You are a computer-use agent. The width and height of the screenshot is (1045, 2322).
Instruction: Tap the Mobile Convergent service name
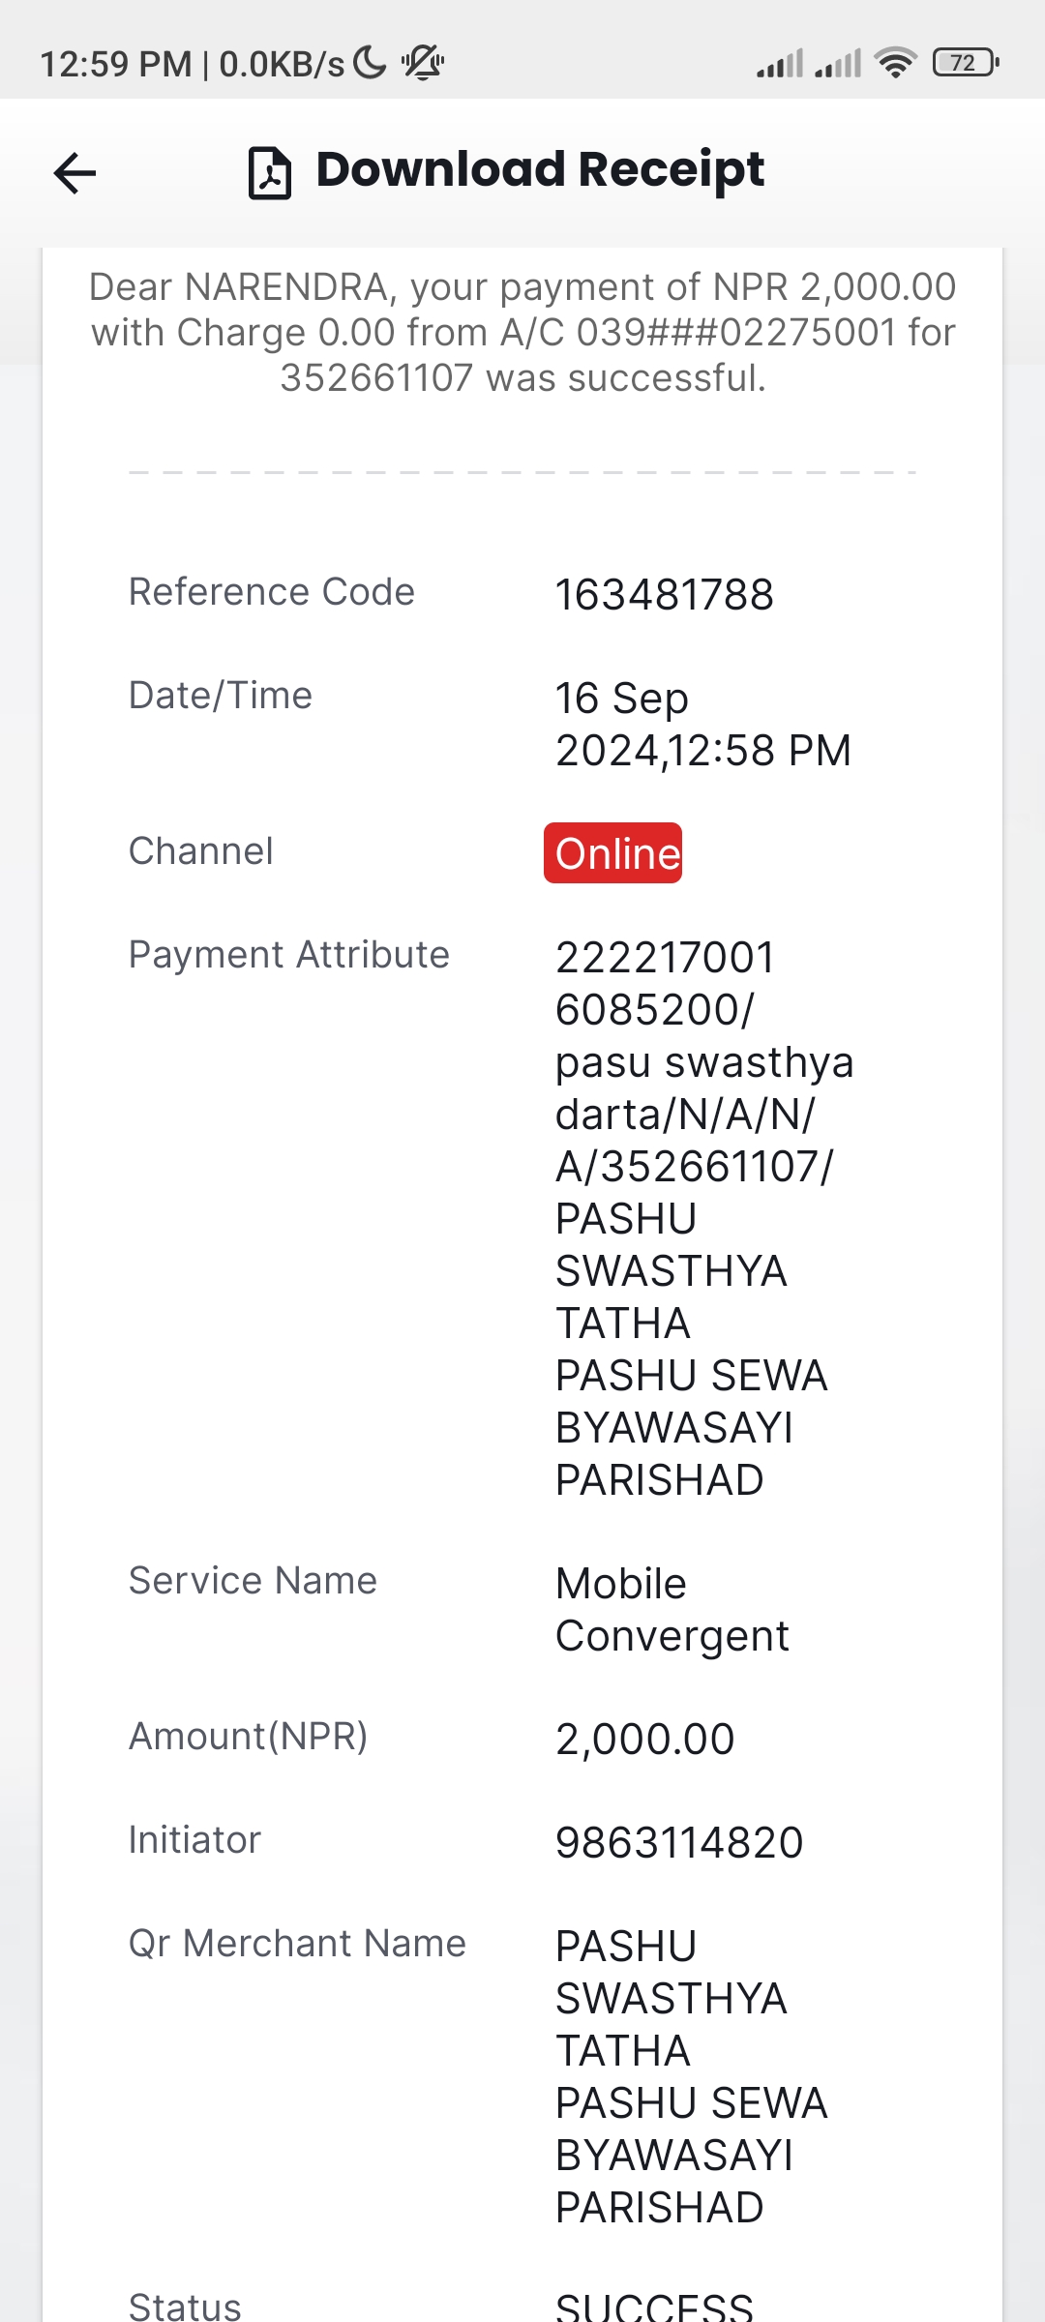(x=672, y=1611)
